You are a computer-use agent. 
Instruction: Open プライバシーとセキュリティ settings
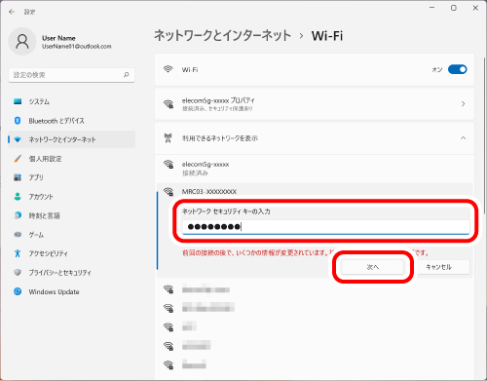point(71,272)
